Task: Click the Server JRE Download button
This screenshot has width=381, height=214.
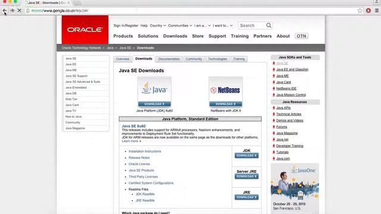Action: pyautogui.click(x=246, y=177)
